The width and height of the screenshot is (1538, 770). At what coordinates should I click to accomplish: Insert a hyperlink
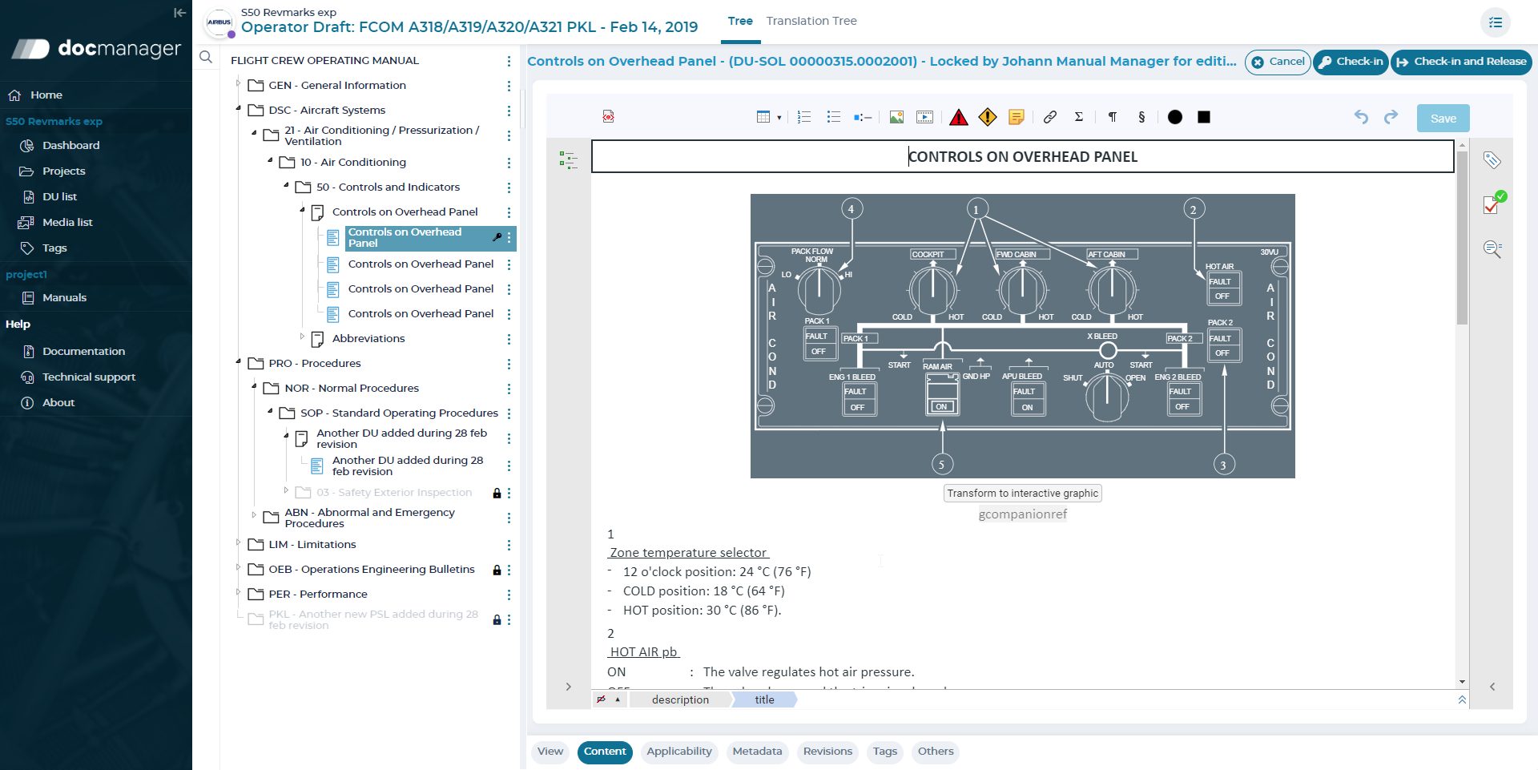1050,117
